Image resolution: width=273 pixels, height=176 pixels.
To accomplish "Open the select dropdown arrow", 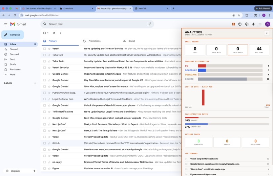I will (48, 33).
